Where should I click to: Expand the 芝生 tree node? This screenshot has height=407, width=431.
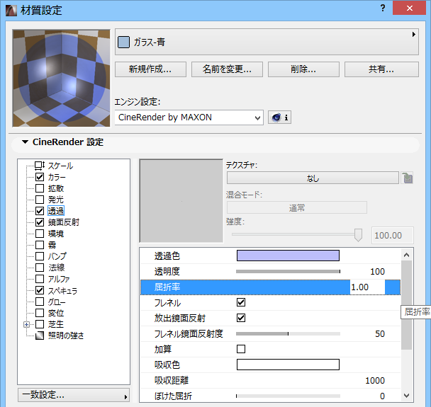tap(26, 324)
